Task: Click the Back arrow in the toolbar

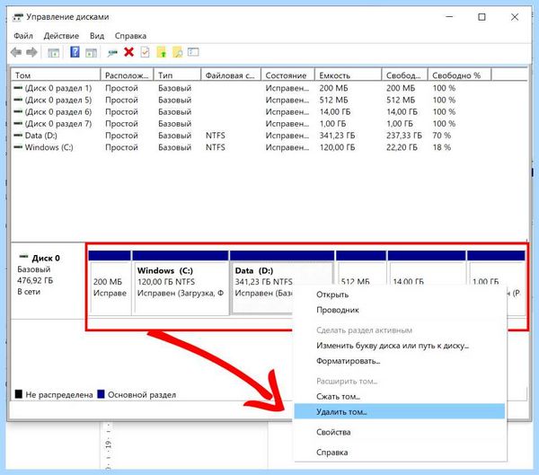Action: point(16,52)
